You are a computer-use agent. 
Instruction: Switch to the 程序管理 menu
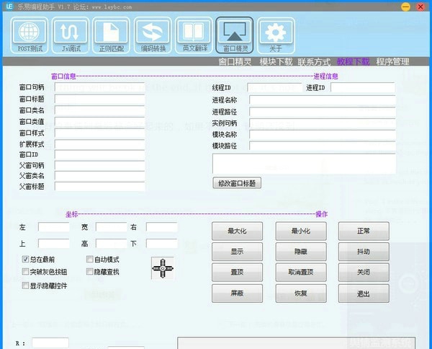[x=392, y=62]
